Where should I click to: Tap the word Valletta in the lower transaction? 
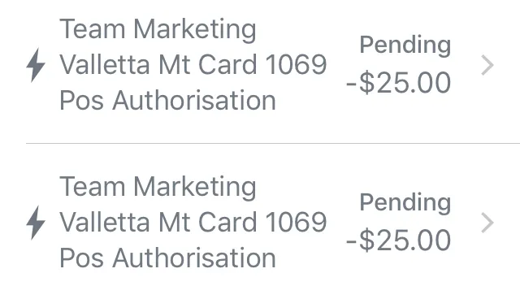[x=105, y=222]
